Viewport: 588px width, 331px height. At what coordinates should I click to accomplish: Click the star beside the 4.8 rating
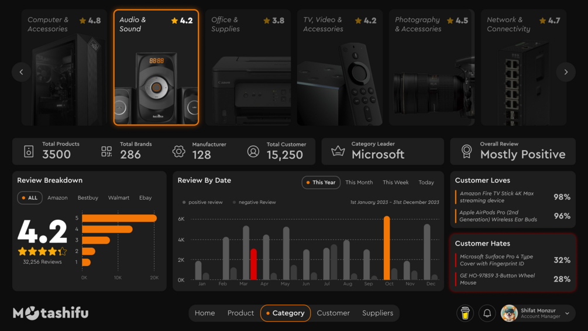pyautogui.click(x=82, y=21)
